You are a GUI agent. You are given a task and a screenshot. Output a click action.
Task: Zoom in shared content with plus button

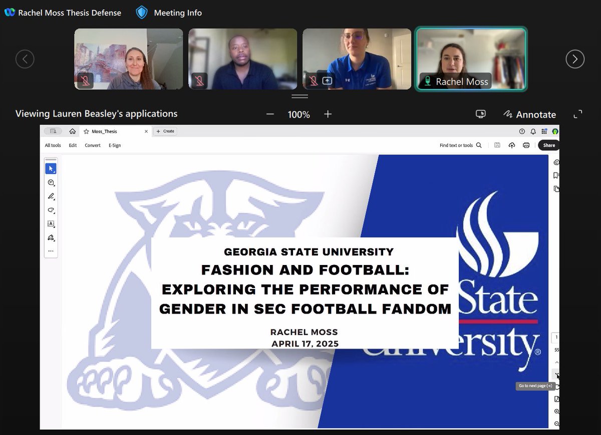[x=328, y=114]
